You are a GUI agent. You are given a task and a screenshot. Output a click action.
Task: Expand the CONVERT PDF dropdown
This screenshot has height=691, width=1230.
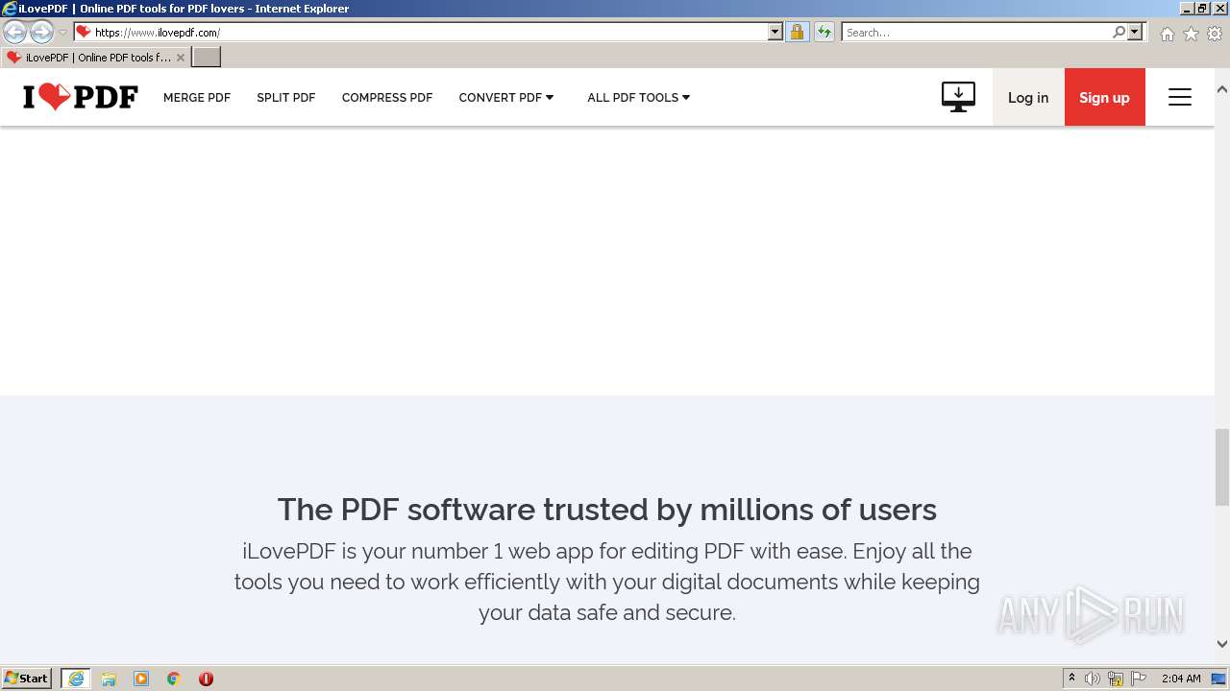[x=506, y=98]
